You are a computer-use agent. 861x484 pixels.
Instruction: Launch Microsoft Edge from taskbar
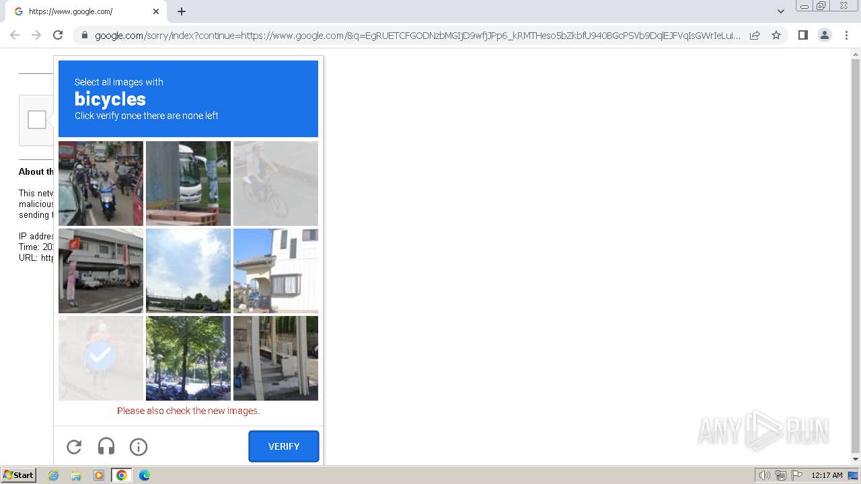pyautogui.click(x=145, y=475)
